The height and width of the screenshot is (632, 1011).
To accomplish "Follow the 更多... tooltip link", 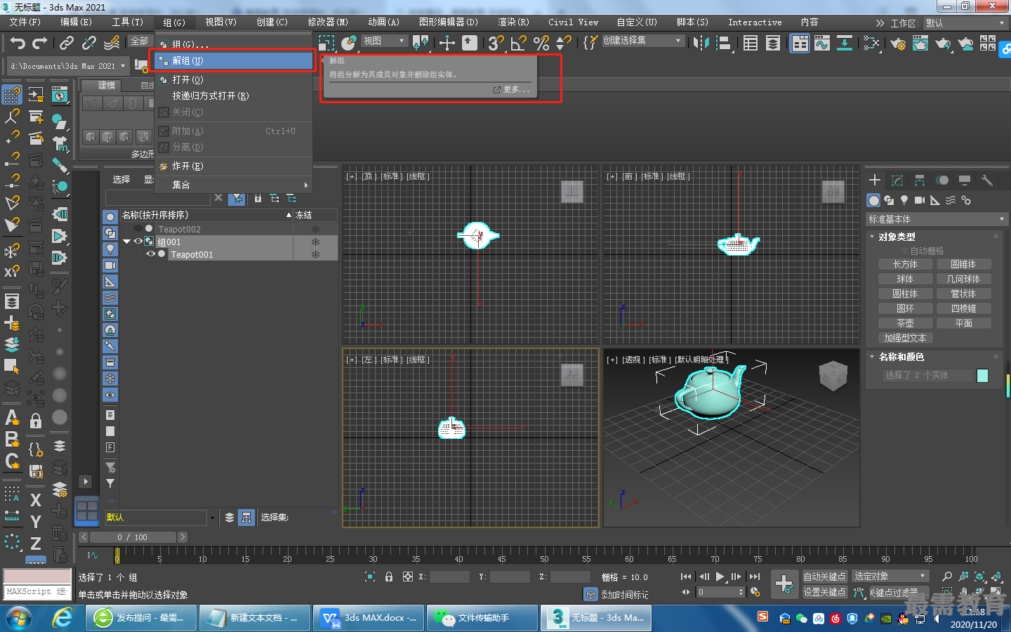I will coord(512,90).
